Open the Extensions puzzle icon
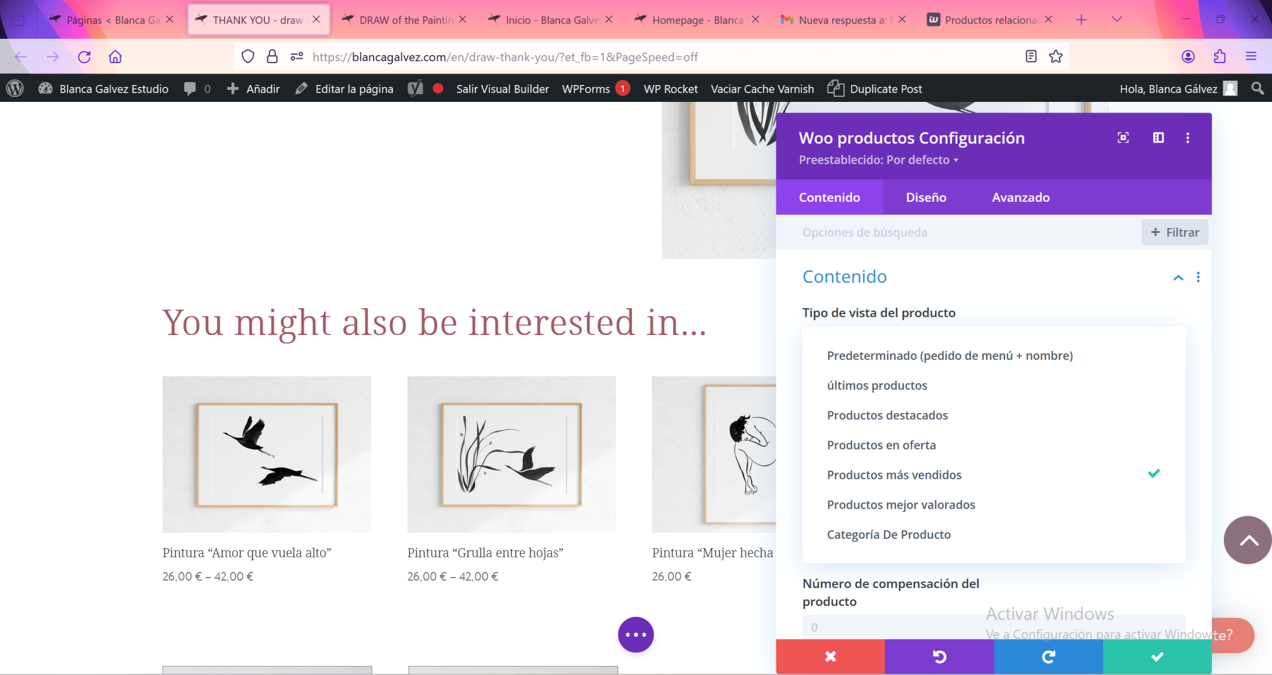 point(1219,57)
